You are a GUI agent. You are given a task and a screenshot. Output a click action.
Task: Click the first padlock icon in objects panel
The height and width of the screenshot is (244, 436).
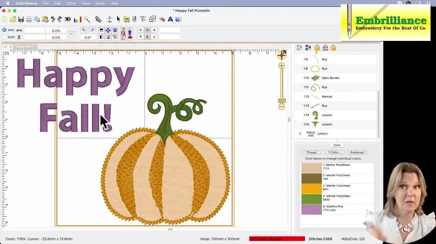tap(317, 48)
